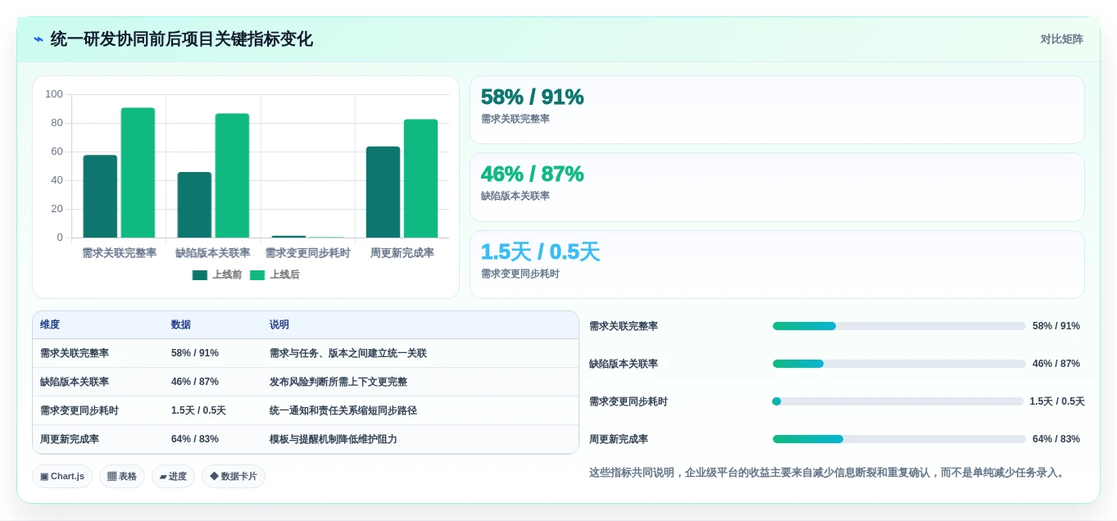Click the 上线前 bar for 周更新完成率
This screenshot has height=521, width=1117.
coord(383,193)
